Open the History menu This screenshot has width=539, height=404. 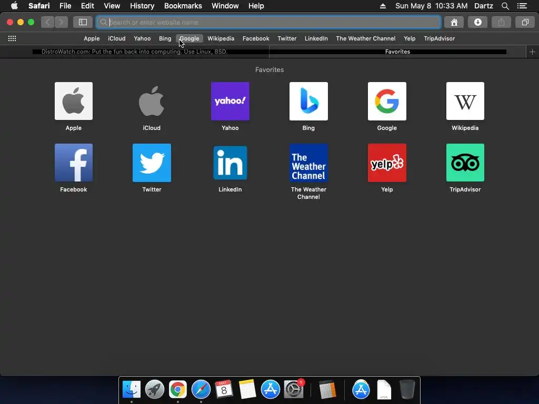point(142,6)
